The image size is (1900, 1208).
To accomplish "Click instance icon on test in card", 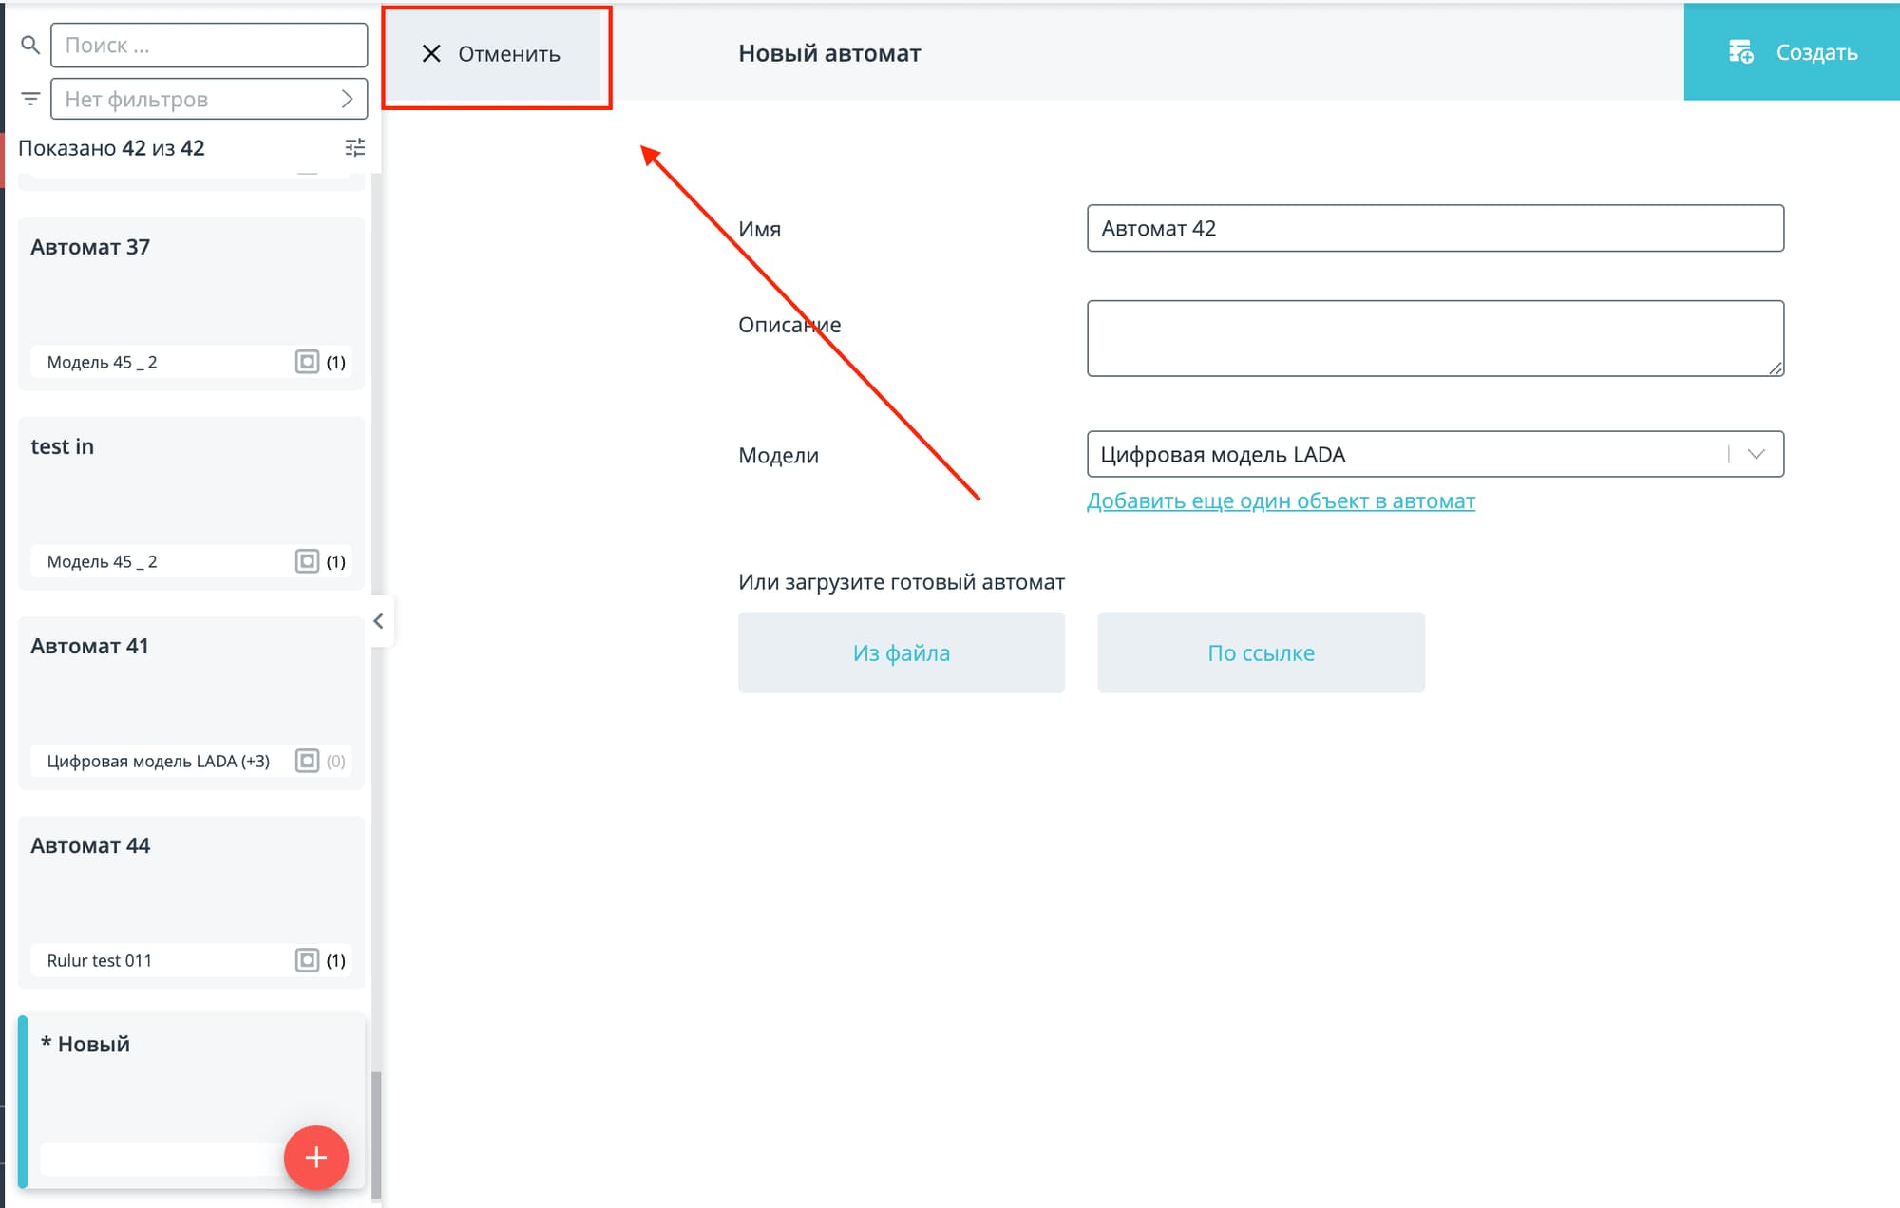I will pos(307,561).
